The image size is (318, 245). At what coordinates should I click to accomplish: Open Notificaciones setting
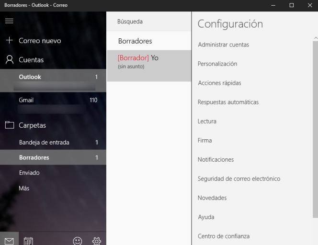tap(216, 159)
